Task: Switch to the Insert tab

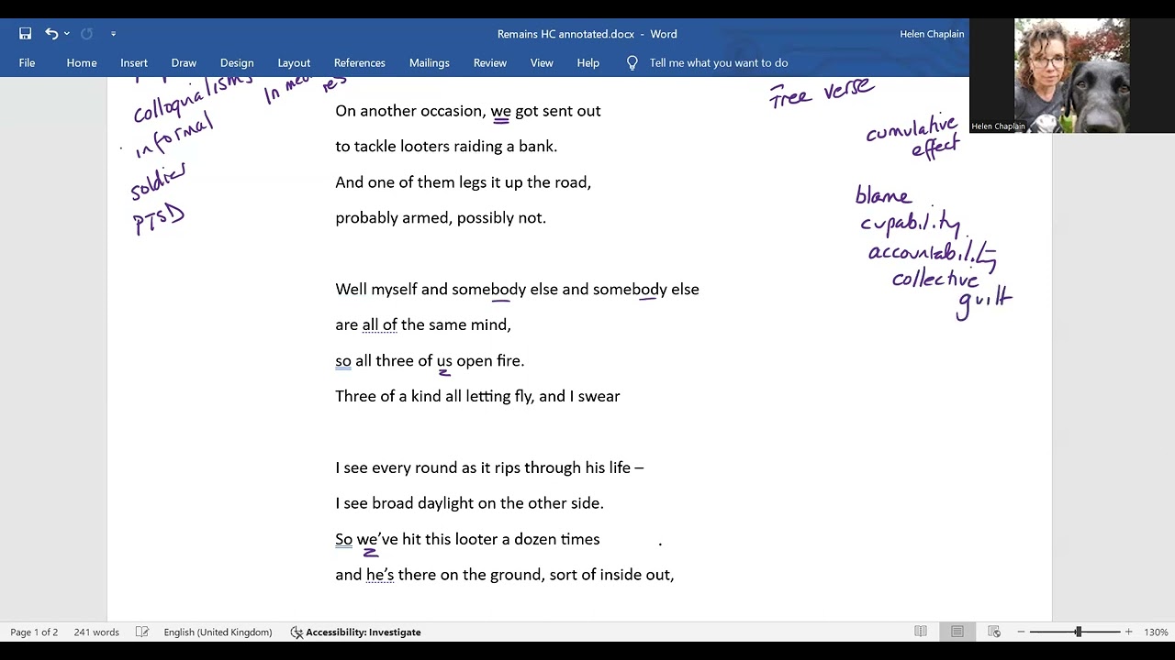Action: pos(134,62)
